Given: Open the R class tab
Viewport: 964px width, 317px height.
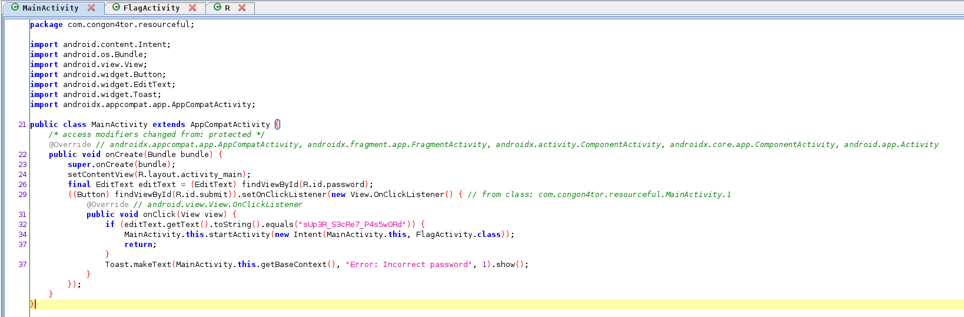Looking at the screenshot, I should 227,8.
